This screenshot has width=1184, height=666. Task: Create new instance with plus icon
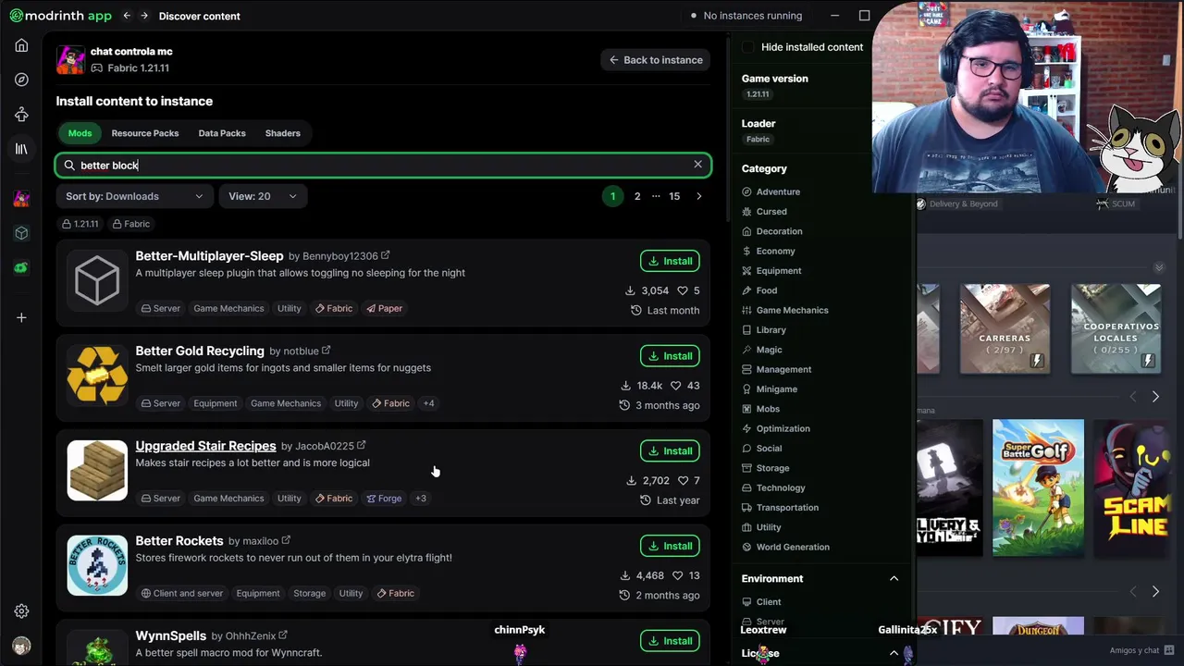point(21,317)
